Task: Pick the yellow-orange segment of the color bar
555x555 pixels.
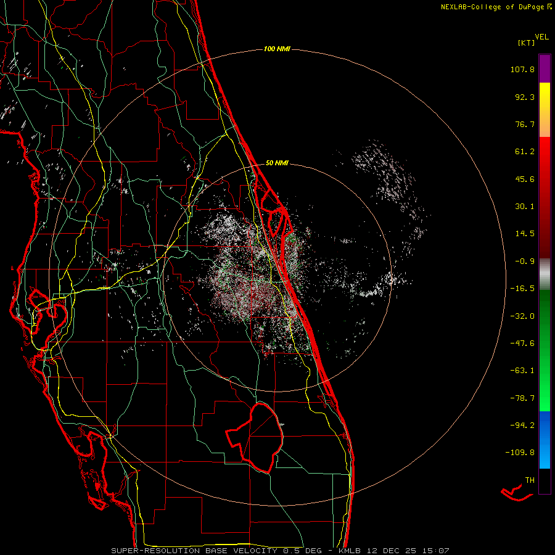Action: pos(545,110)
